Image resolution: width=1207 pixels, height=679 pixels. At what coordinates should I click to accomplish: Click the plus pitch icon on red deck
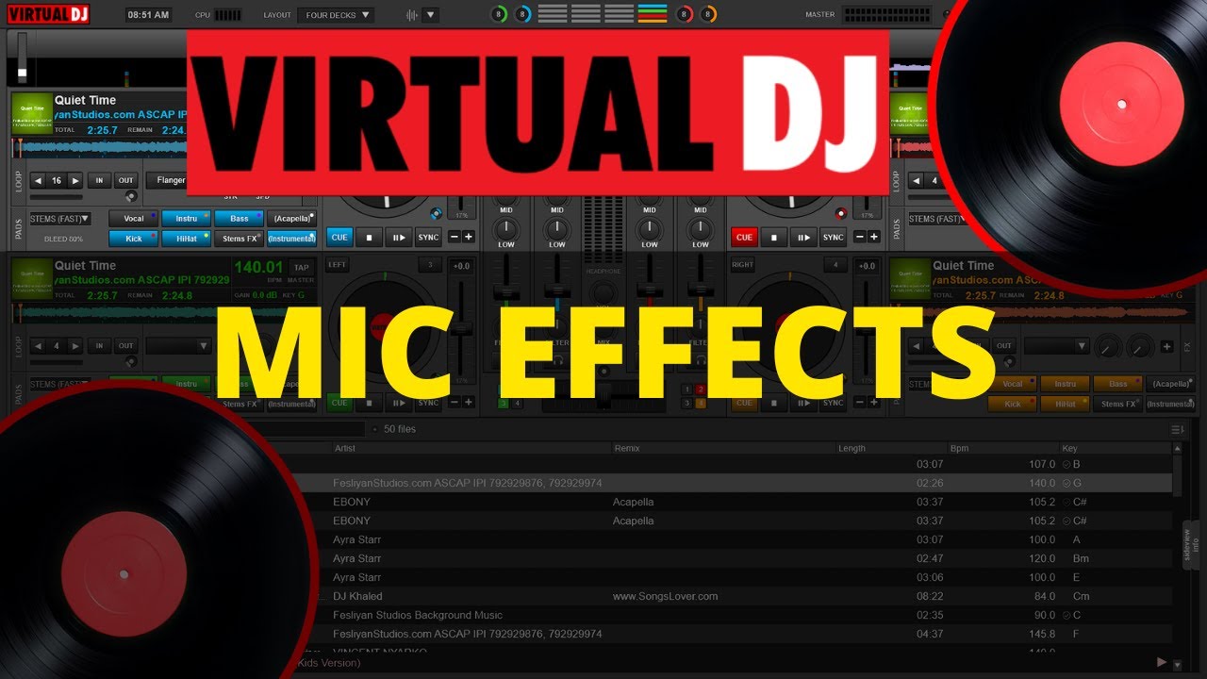(x=873, y=238)
